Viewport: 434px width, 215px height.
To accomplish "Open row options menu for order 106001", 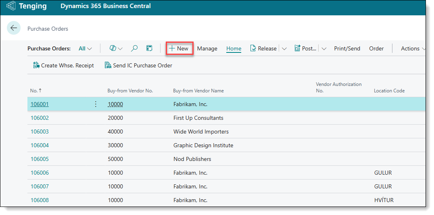I will pos(96,104).
